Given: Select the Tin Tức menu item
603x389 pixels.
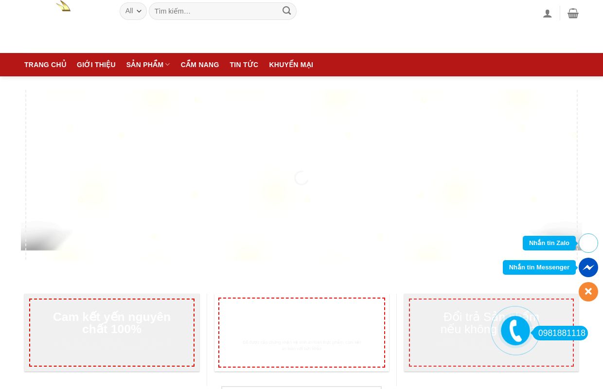Looking at the screenshot, I should point(244,65).
